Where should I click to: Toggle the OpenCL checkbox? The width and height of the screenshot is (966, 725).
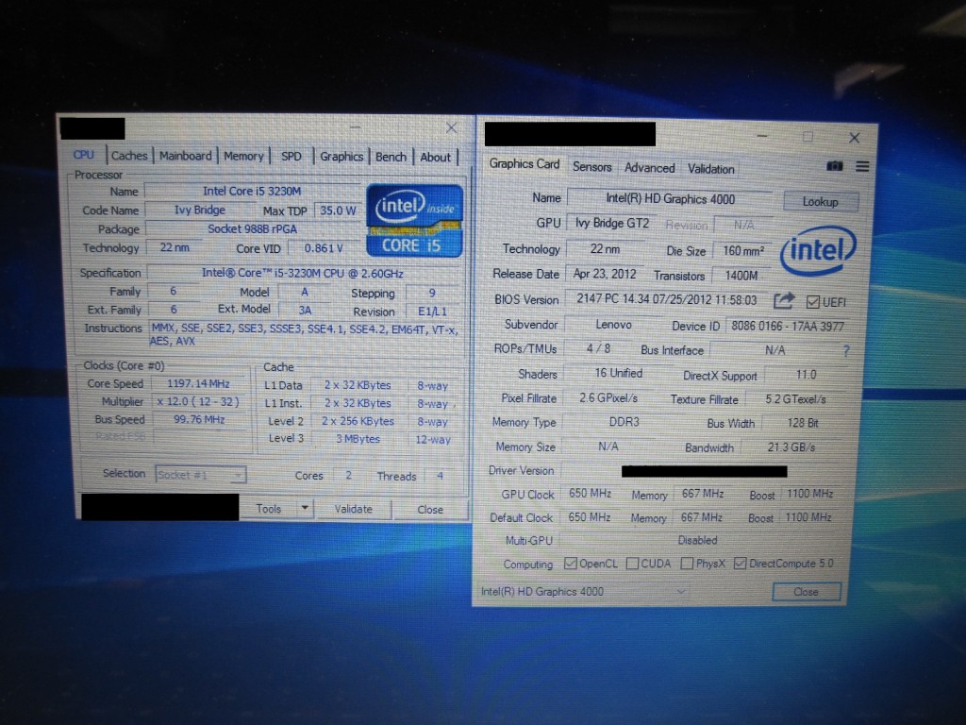coord(571,564)
